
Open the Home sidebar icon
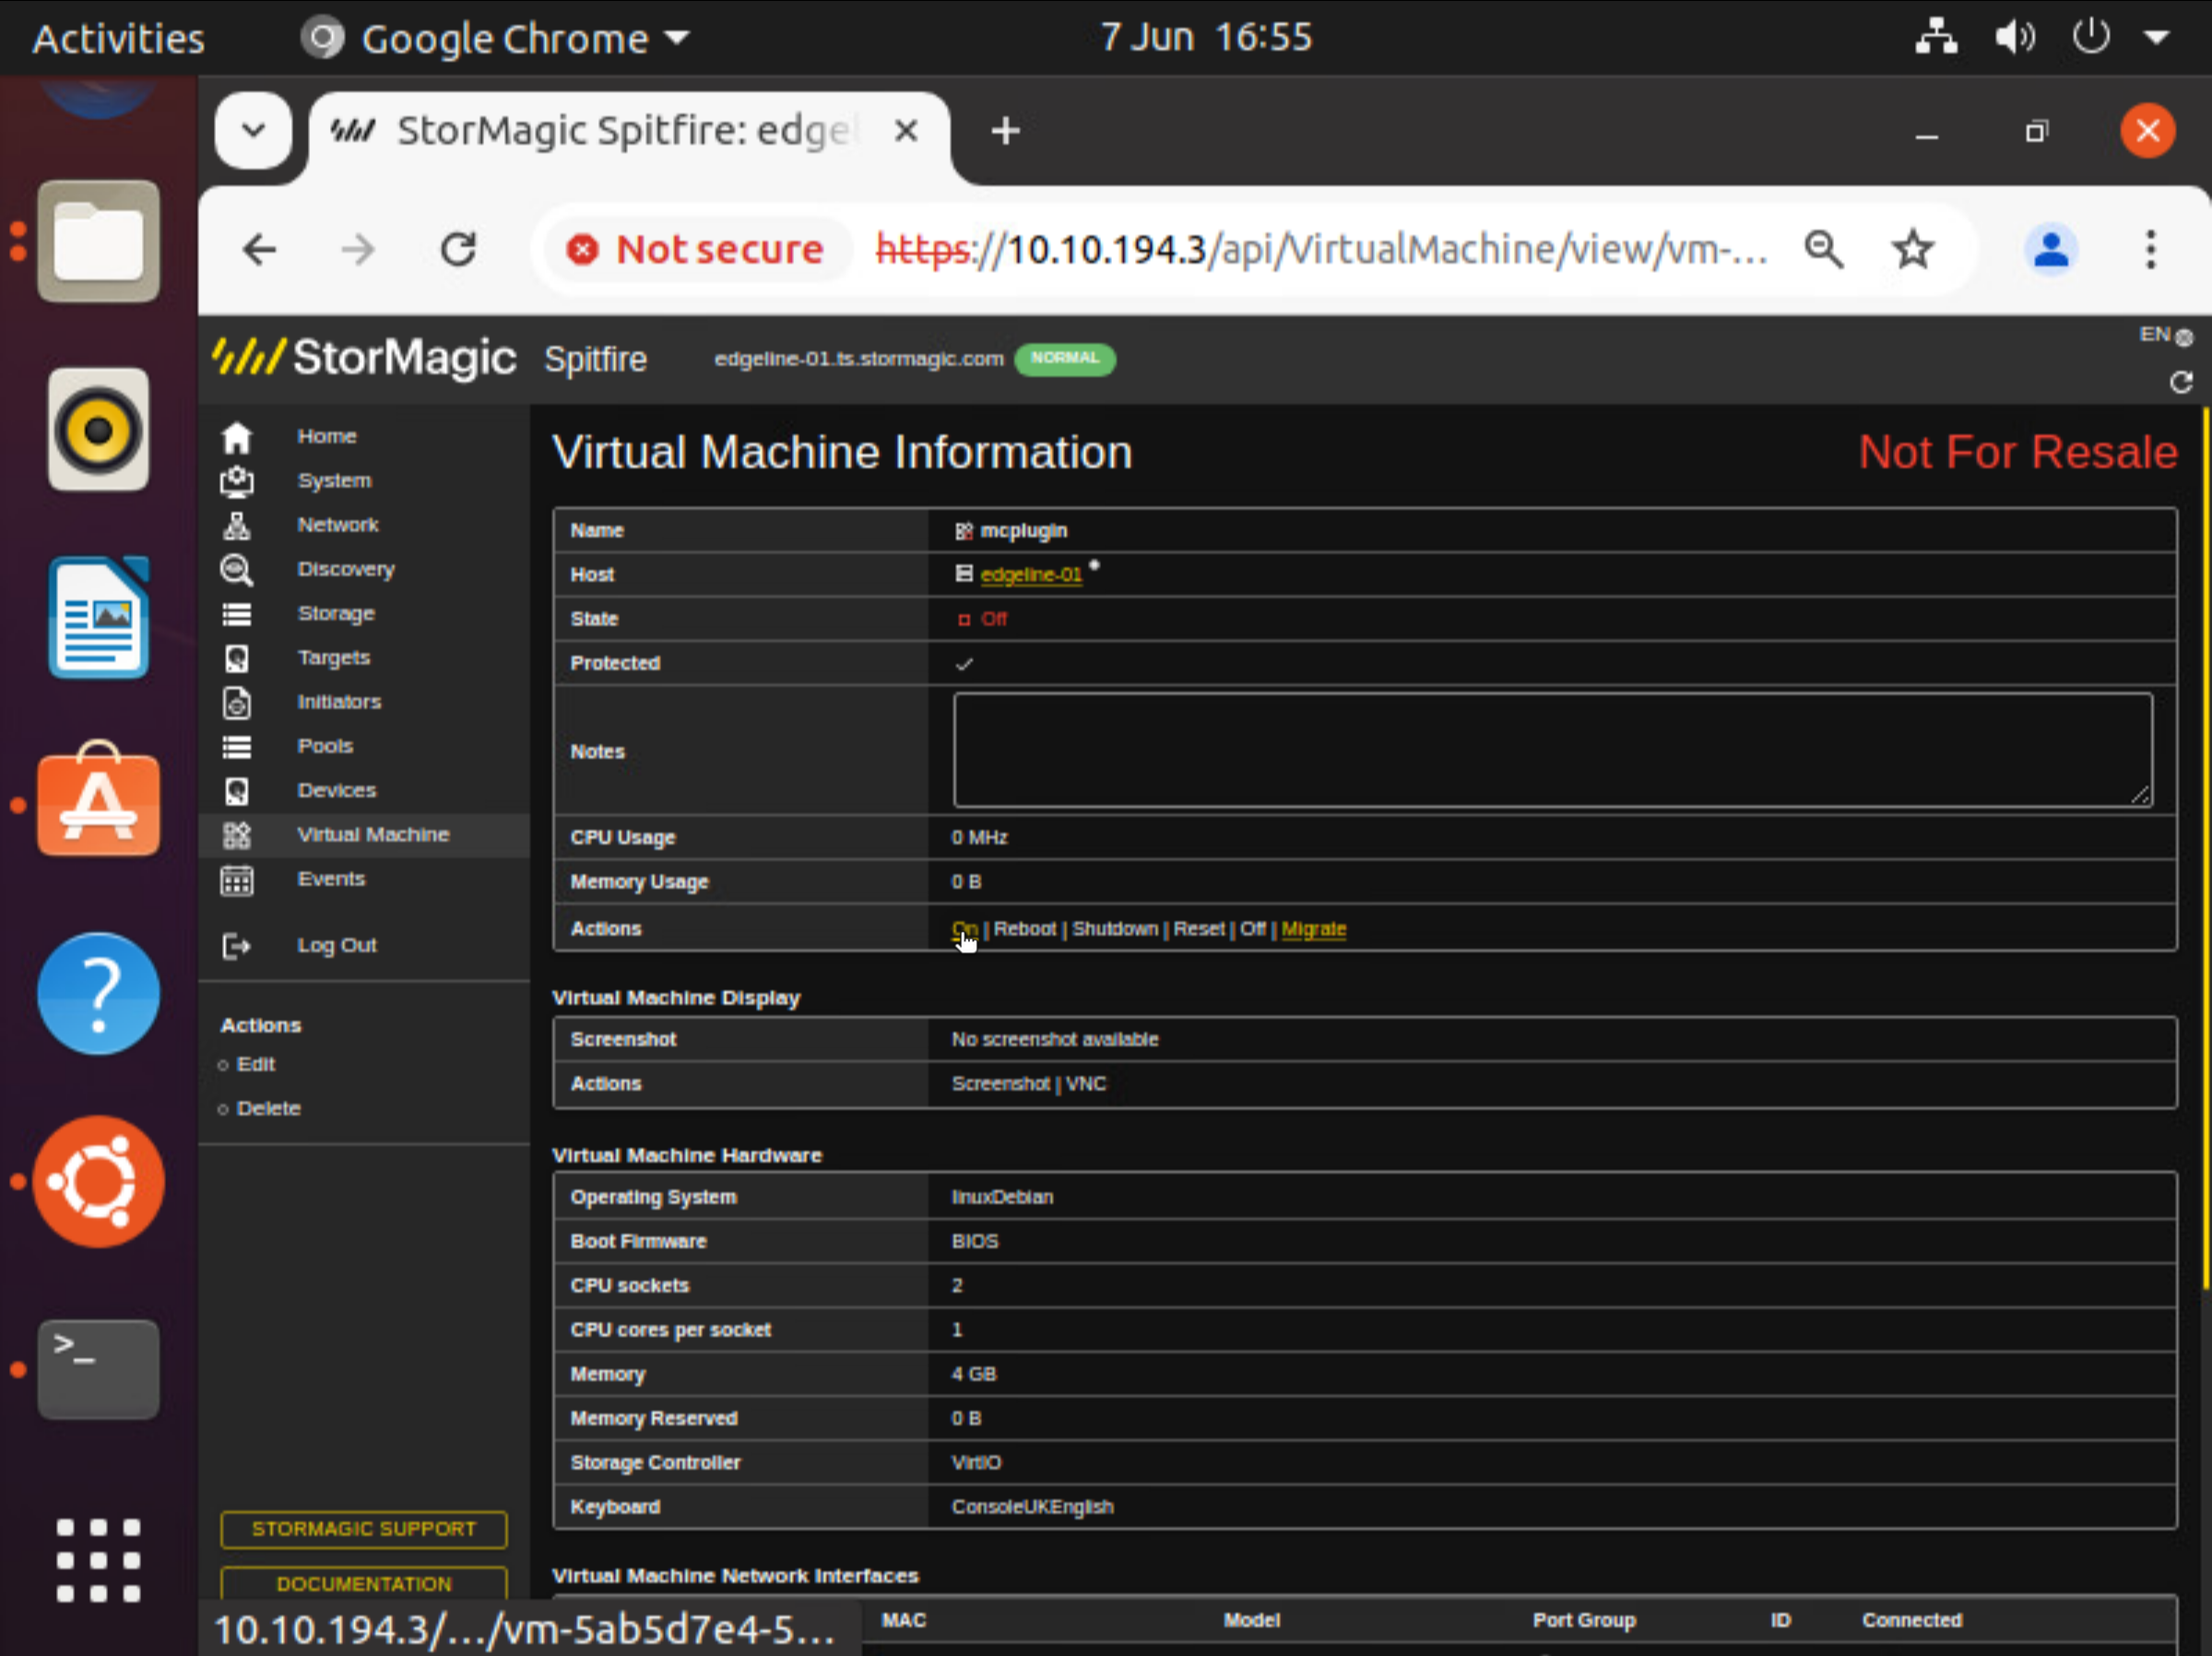click(x=237, y=437)
